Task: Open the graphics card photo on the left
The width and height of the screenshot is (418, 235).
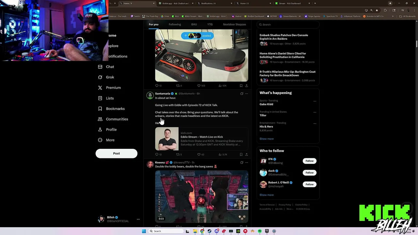Action: click(x=178, y=55)
